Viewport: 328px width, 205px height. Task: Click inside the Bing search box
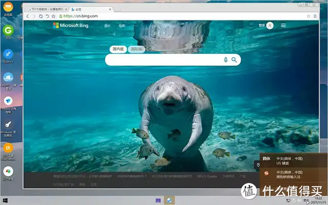coord(164,60)
